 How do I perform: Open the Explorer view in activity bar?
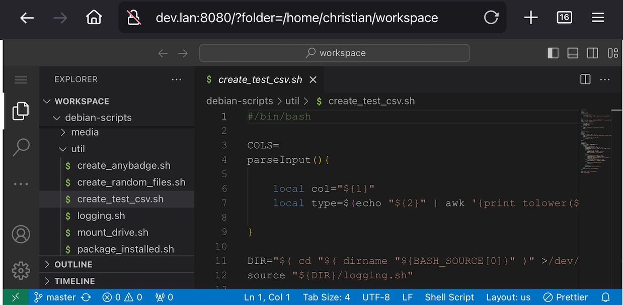[21, 111]
